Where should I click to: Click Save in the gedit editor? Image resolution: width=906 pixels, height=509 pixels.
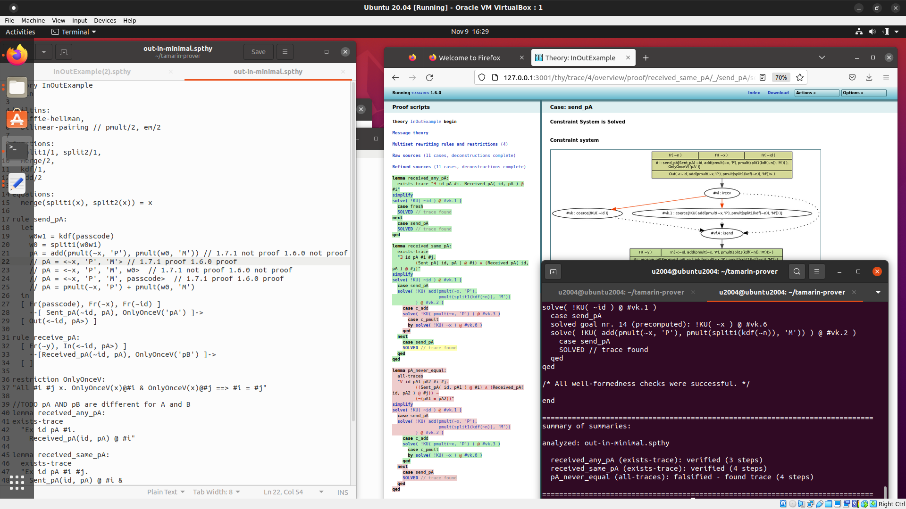tap(258, 52)
